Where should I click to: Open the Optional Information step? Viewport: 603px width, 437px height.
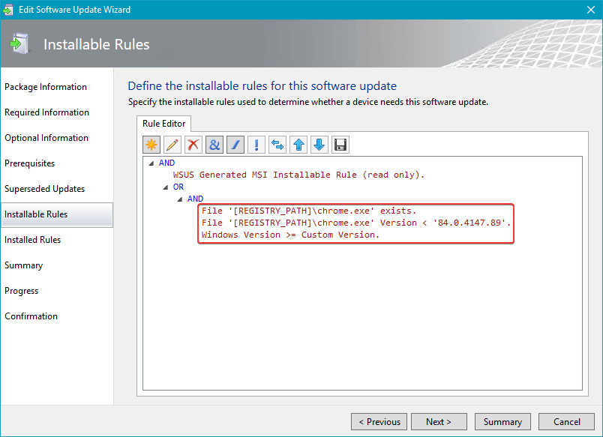(x=46, y=138)
